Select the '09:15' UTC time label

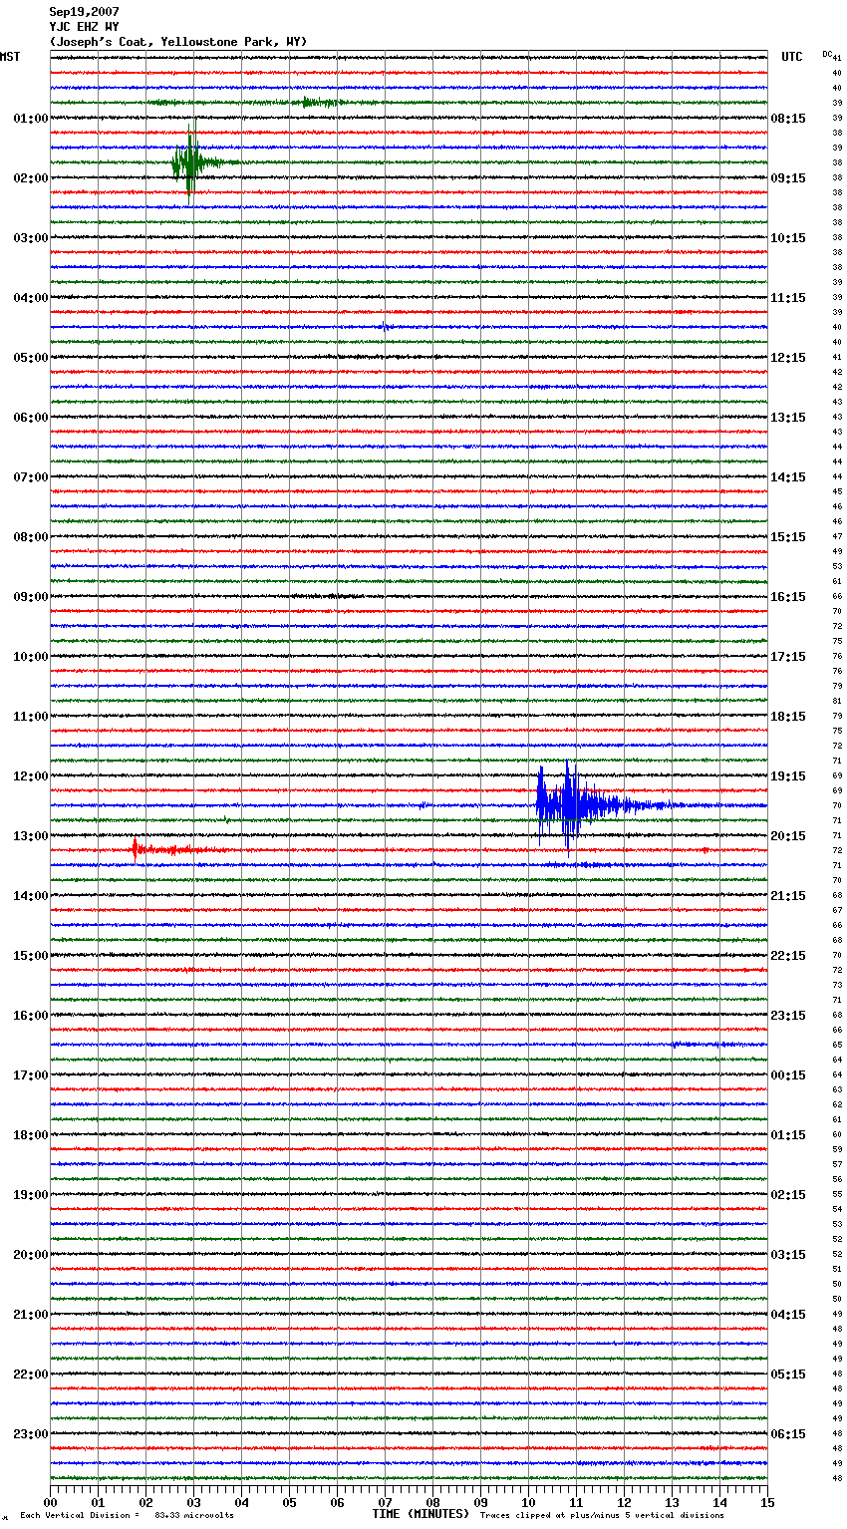(x=788, y=178)
